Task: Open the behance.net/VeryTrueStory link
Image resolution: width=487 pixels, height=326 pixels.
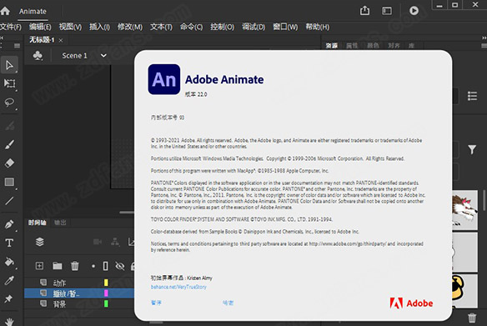Action: [x=178, y=287]
